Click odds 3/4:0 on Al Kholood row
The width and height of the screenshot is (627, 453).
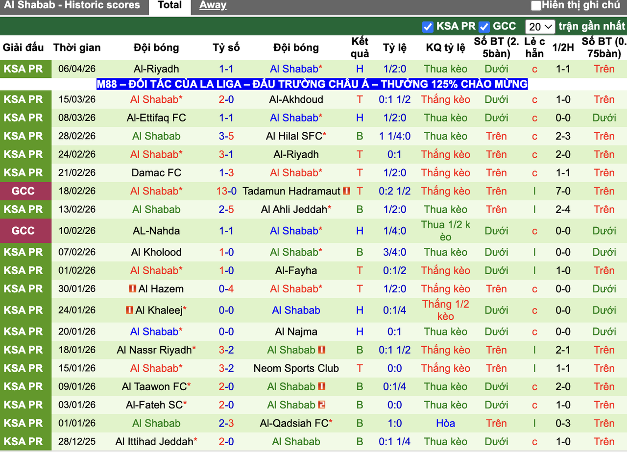[395, 252]
